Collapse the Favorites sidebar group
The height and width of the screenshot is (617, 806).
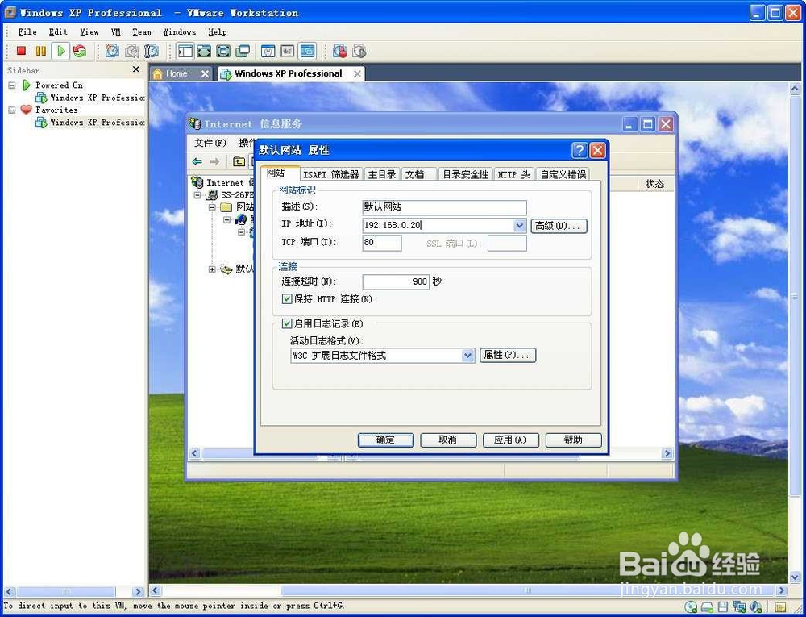(12, 110)
